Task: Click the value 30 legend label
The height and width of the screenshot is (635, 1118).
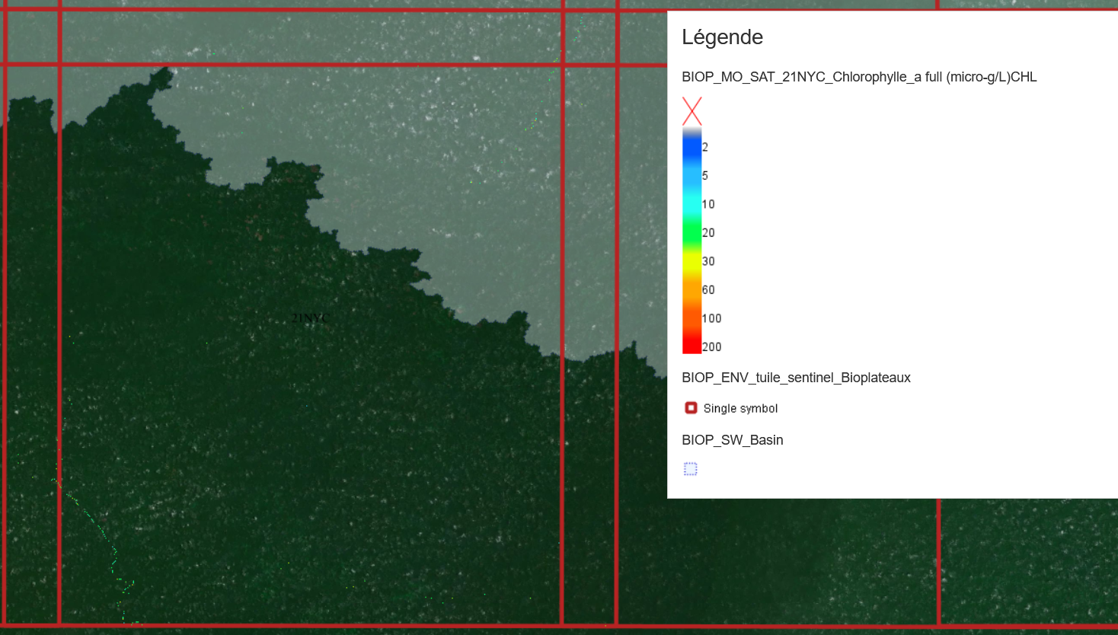Action: 708,261
